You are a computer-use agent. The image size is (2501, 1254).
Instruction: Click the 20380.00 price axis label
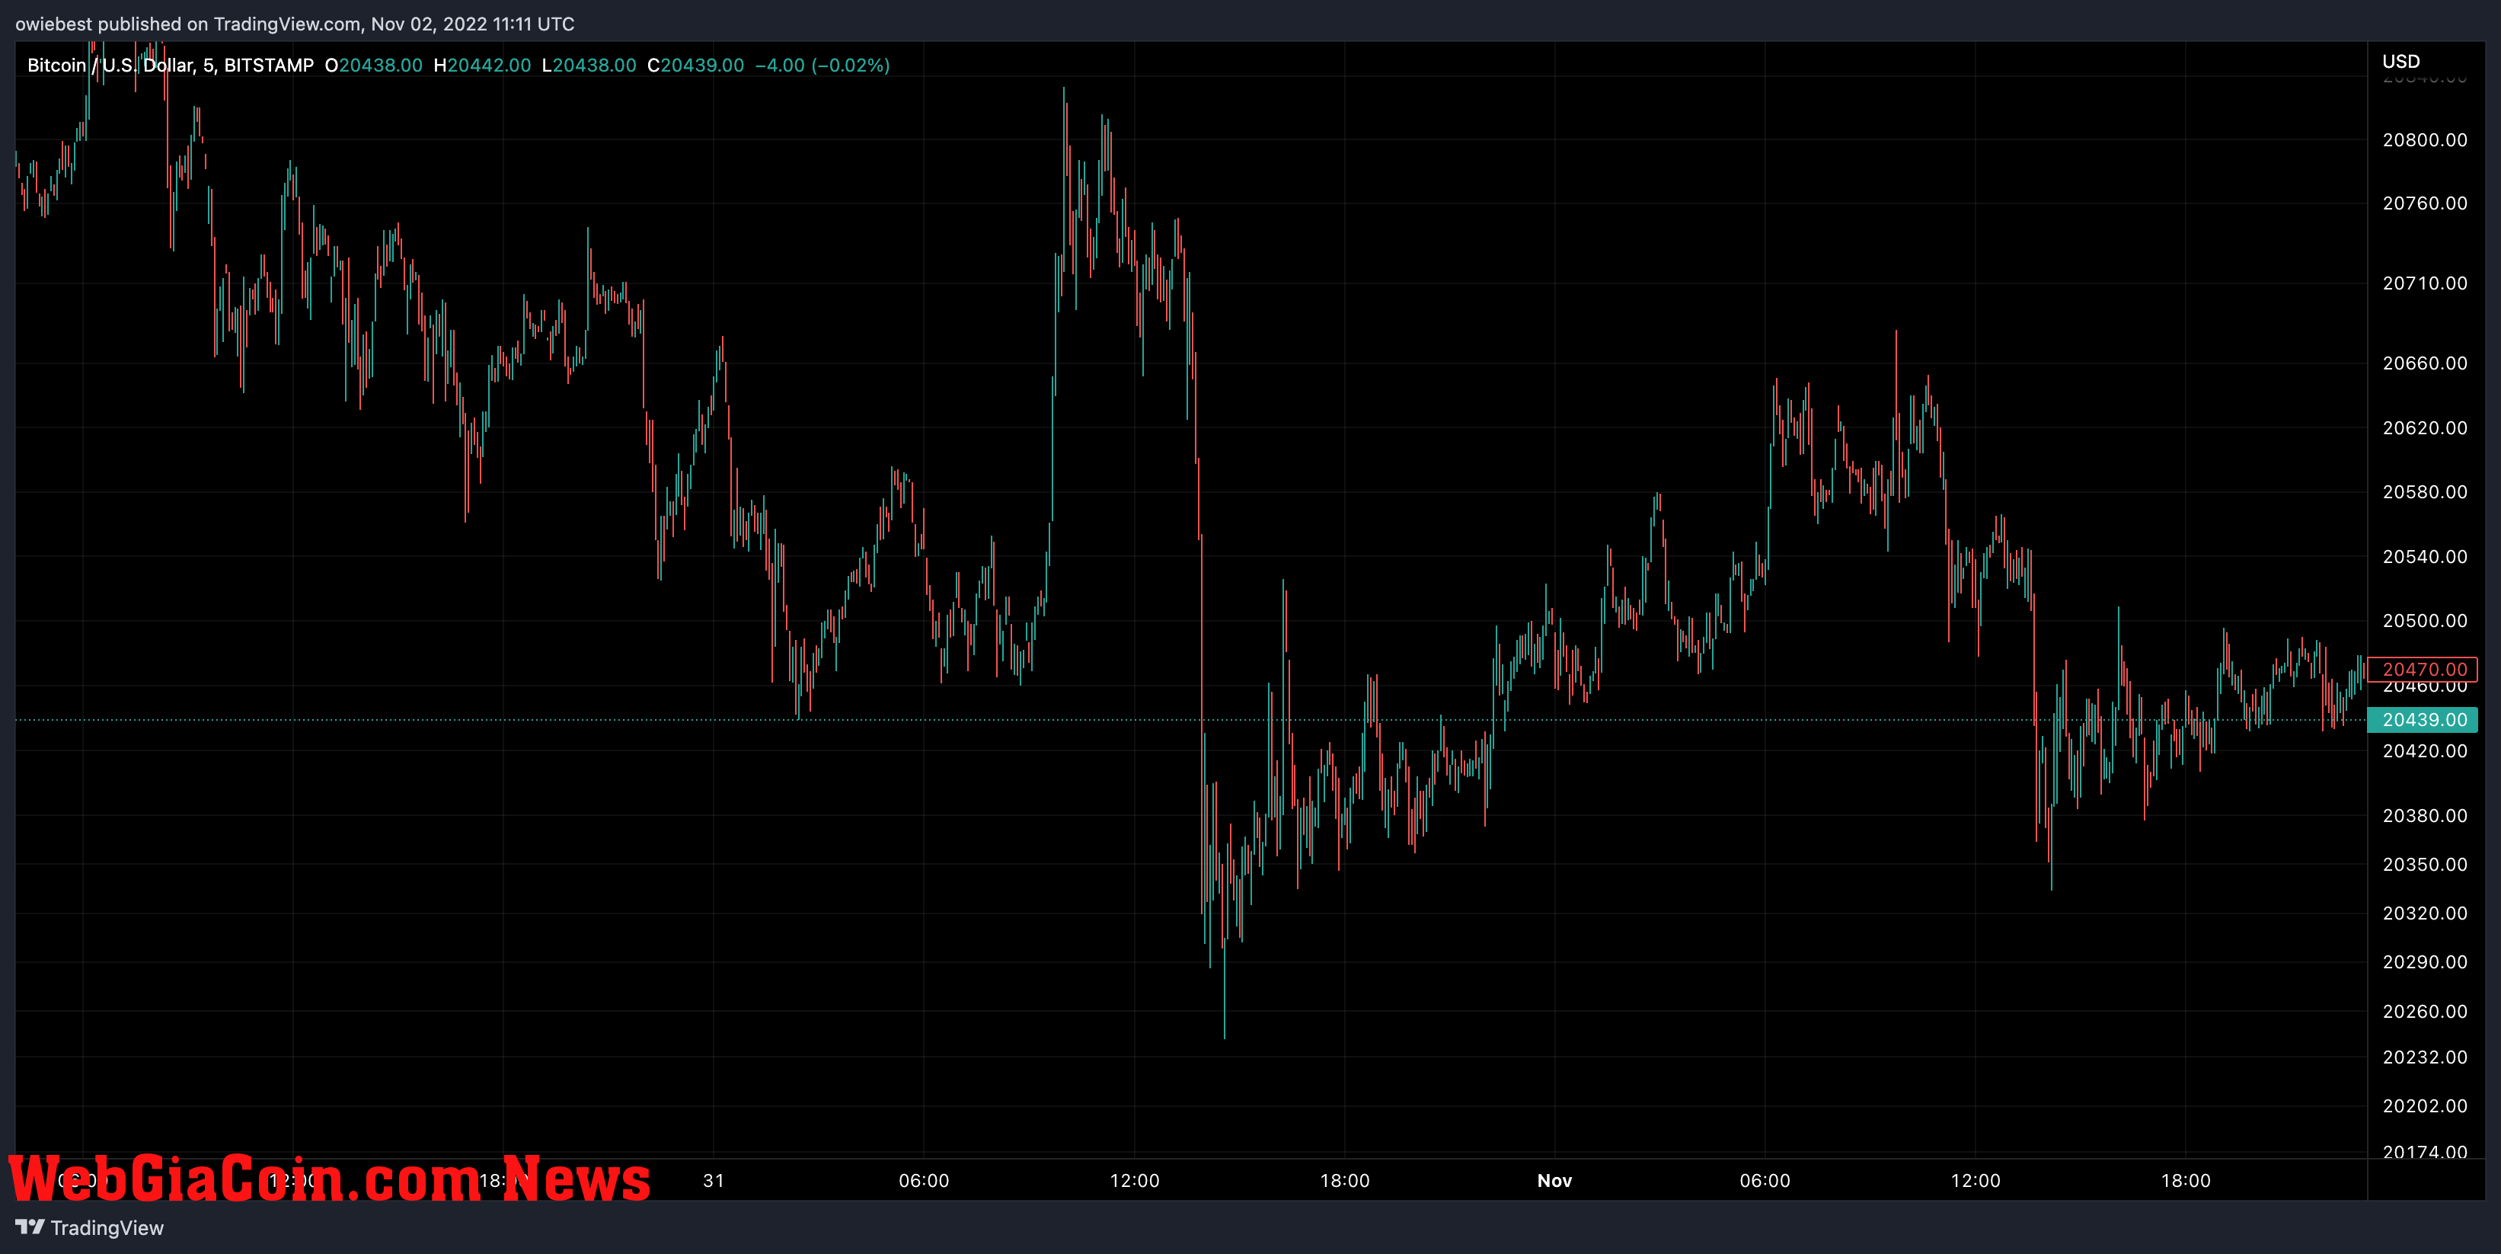[2424, 816]
